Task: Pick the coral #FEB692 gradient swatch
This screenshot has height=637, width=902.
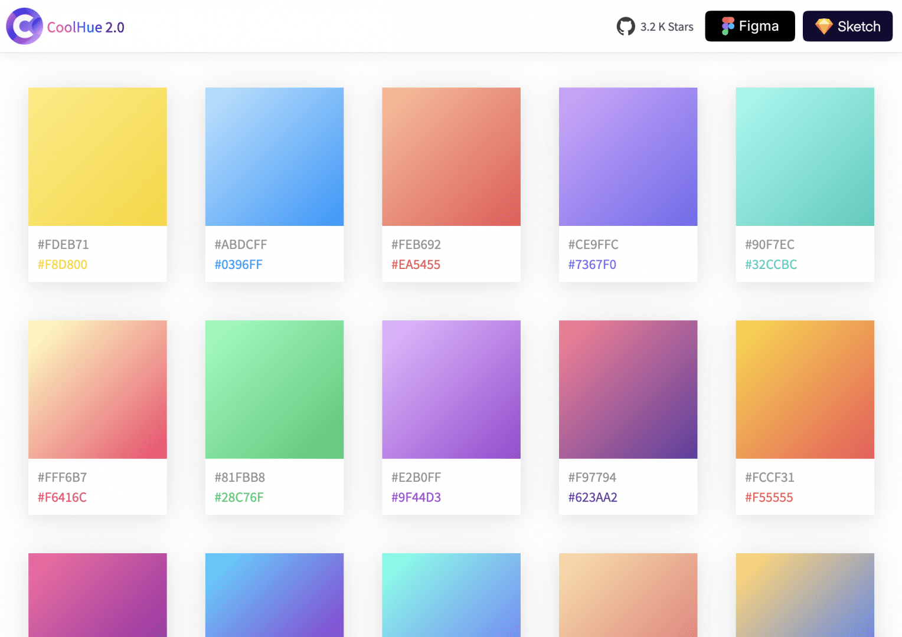Action: coord(451,157)
